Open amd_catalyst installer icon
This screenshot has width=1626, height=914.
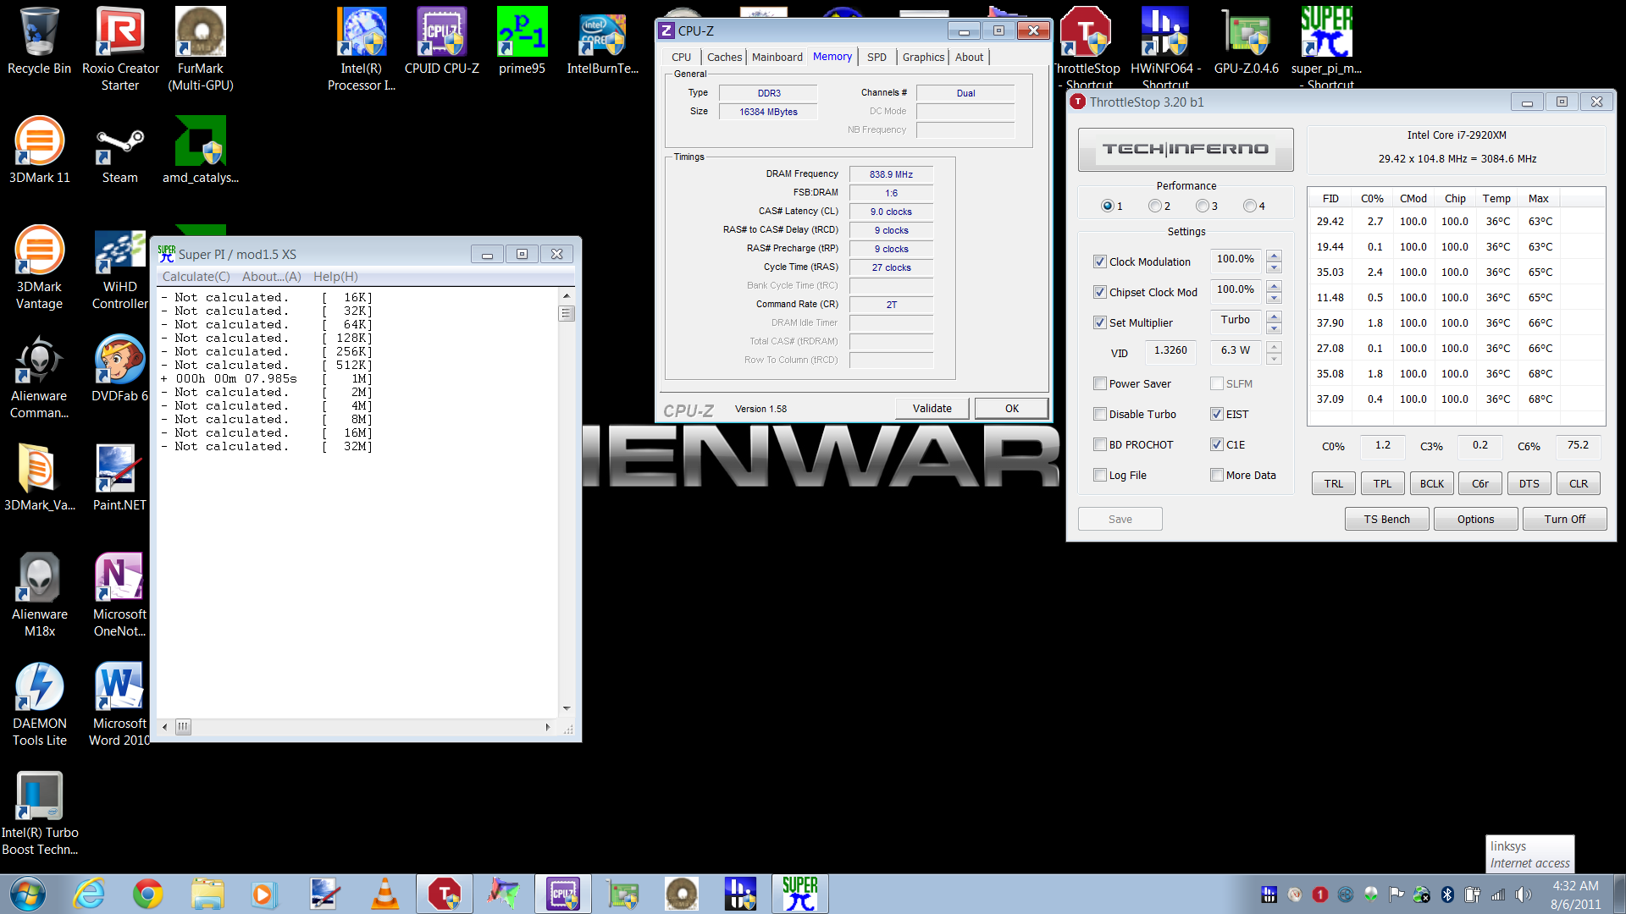(x=201, y=150)
